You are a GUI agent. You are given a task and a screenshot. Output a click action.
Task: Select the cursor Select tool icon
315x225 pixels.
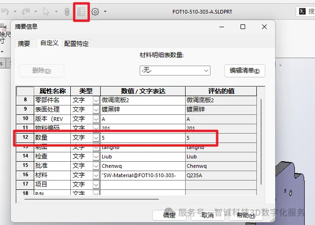click(x=46, y=11)
